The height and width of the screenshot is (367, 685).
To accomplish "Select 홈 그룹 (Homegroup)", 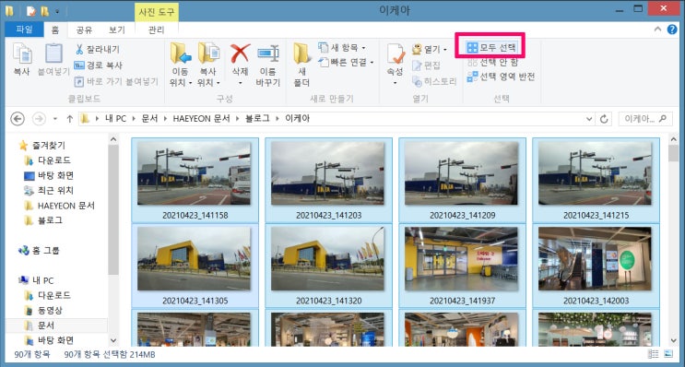I will 39,250.
